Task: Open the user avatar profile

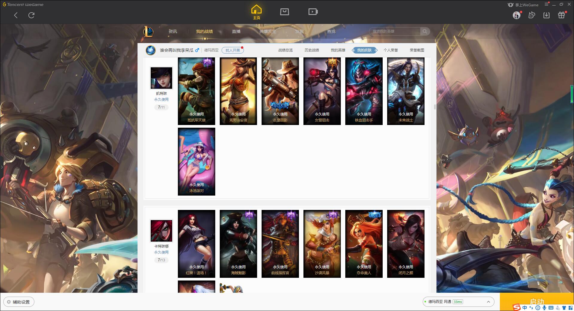Action: (516, 15)
